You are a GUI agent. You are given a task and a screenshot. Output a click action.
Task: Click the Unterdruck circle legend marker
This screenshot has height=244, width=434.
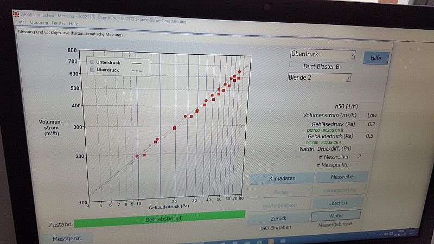tap(92, 62)
